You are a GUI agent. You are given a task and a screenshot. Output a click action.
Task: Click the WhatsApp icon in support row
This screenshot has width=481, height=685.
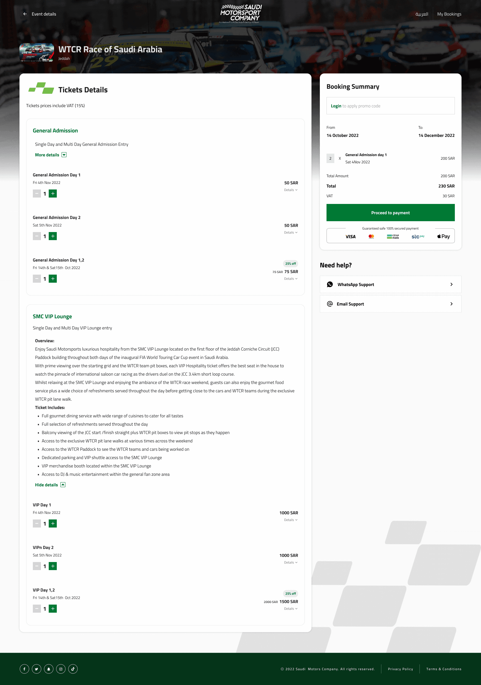[x=330, y=284]
